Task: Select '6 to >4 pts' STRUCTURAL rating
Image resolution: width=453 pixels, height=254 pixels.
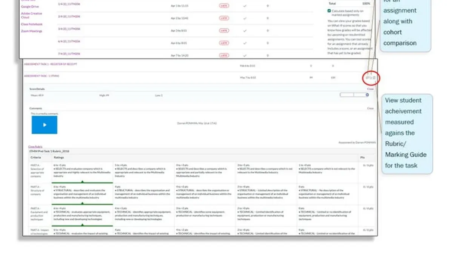Action: [x=82, y=193]
